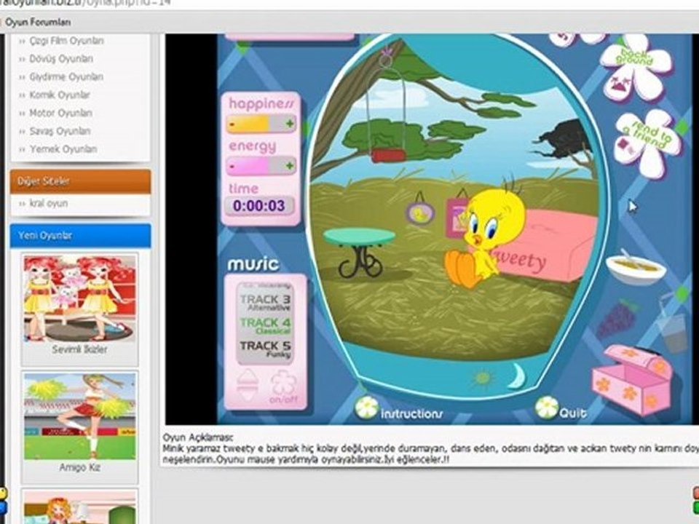The height and width of the screenshot is (524, 699).
Task: Select Track 5 Funky music
Action: click(x=265, y=349)
